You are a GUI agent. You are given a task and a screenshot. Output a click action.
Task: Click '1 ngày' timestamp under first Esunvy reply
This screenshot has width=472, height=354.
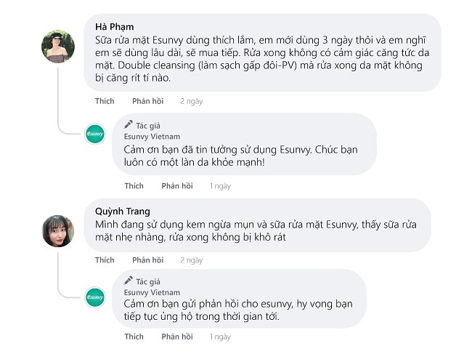pos(220,185)
